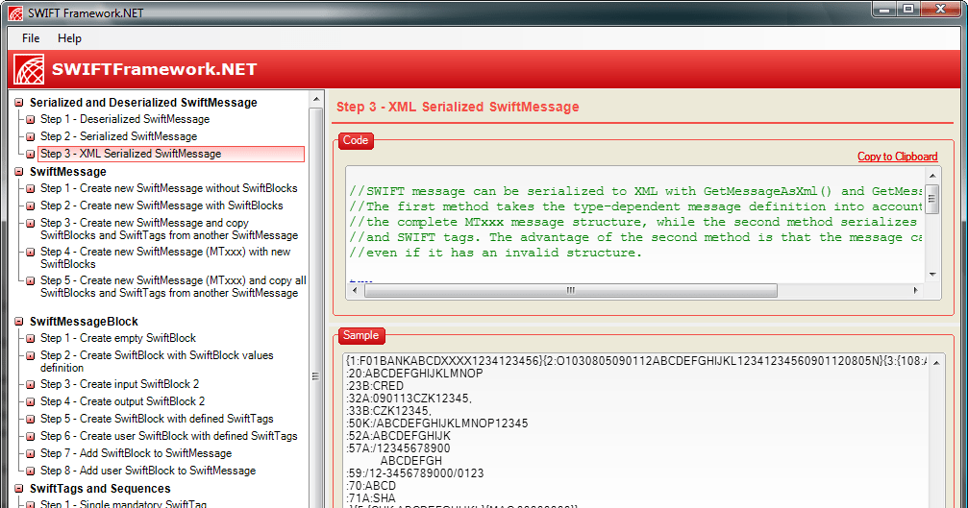Minimize the SWIFT Framework.NET window
Viewport: 968px width, 508px height.
tap(884, 9)
